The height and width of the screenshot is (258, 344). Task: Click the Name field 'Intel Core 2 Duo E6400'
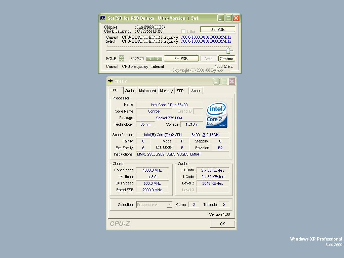pyautogui.click(x=169, y=105)
